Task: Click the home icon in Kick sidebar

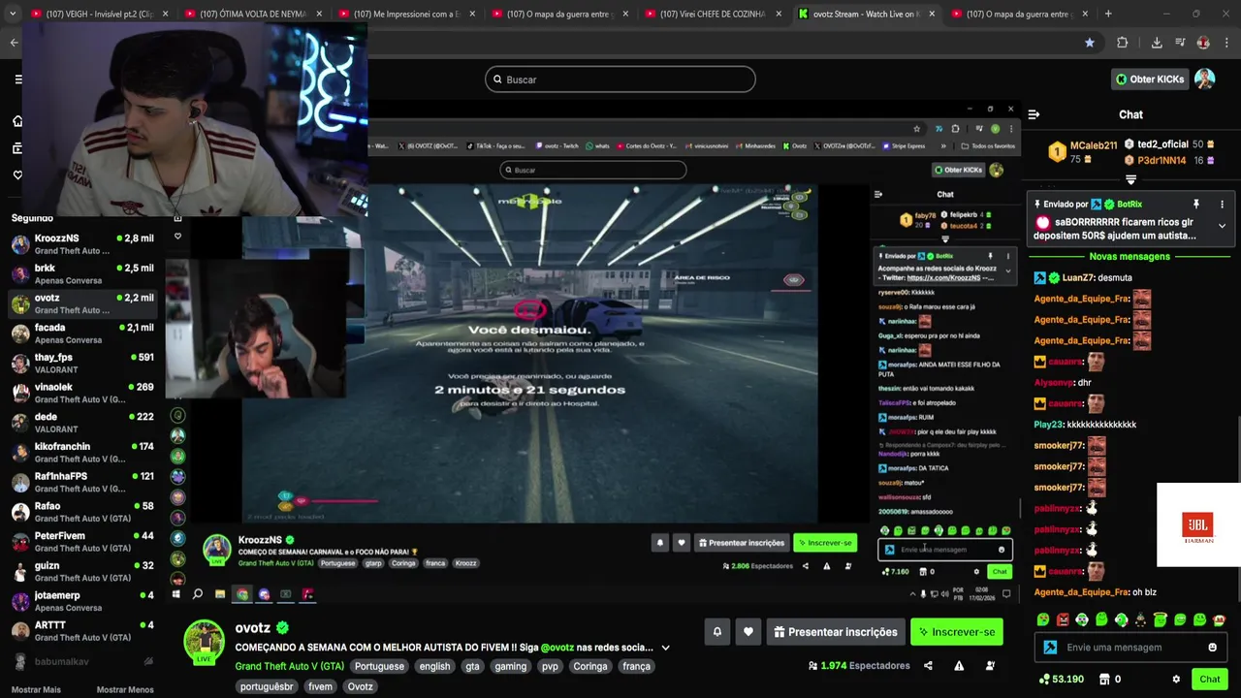Action: (x=17, y=121)
